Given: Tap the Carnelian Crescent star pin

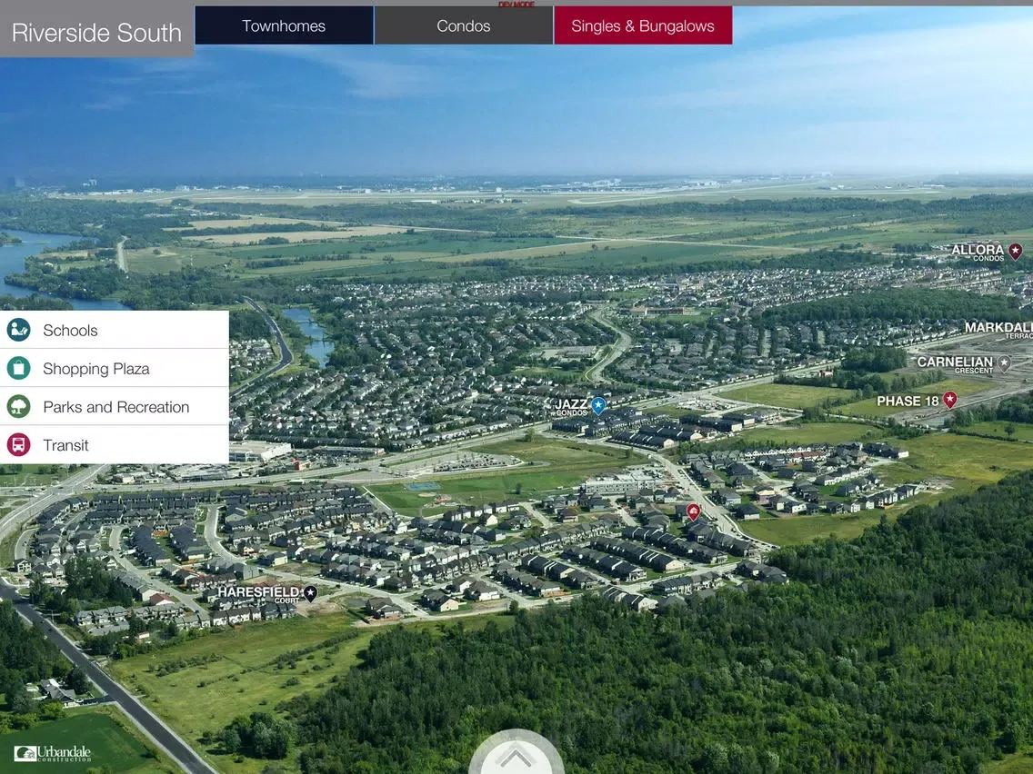Looking at the screenshot, I should point(1003,362).
